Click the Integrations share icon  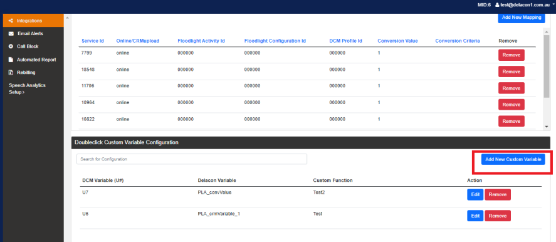pyautogui.click(x=11, y=21)
